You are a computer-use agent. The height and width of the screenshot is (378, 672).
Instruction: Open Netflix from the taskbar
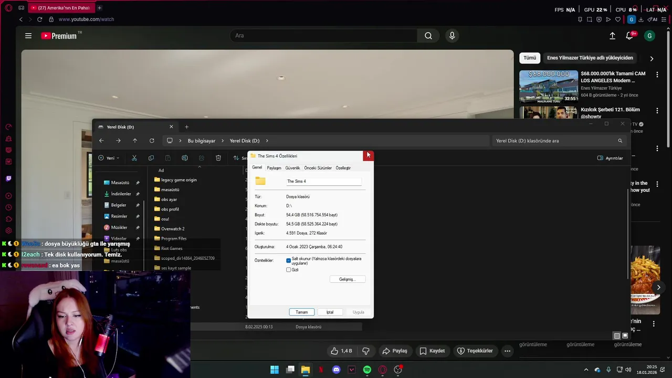pyautogui.click(x=321, y=370)
